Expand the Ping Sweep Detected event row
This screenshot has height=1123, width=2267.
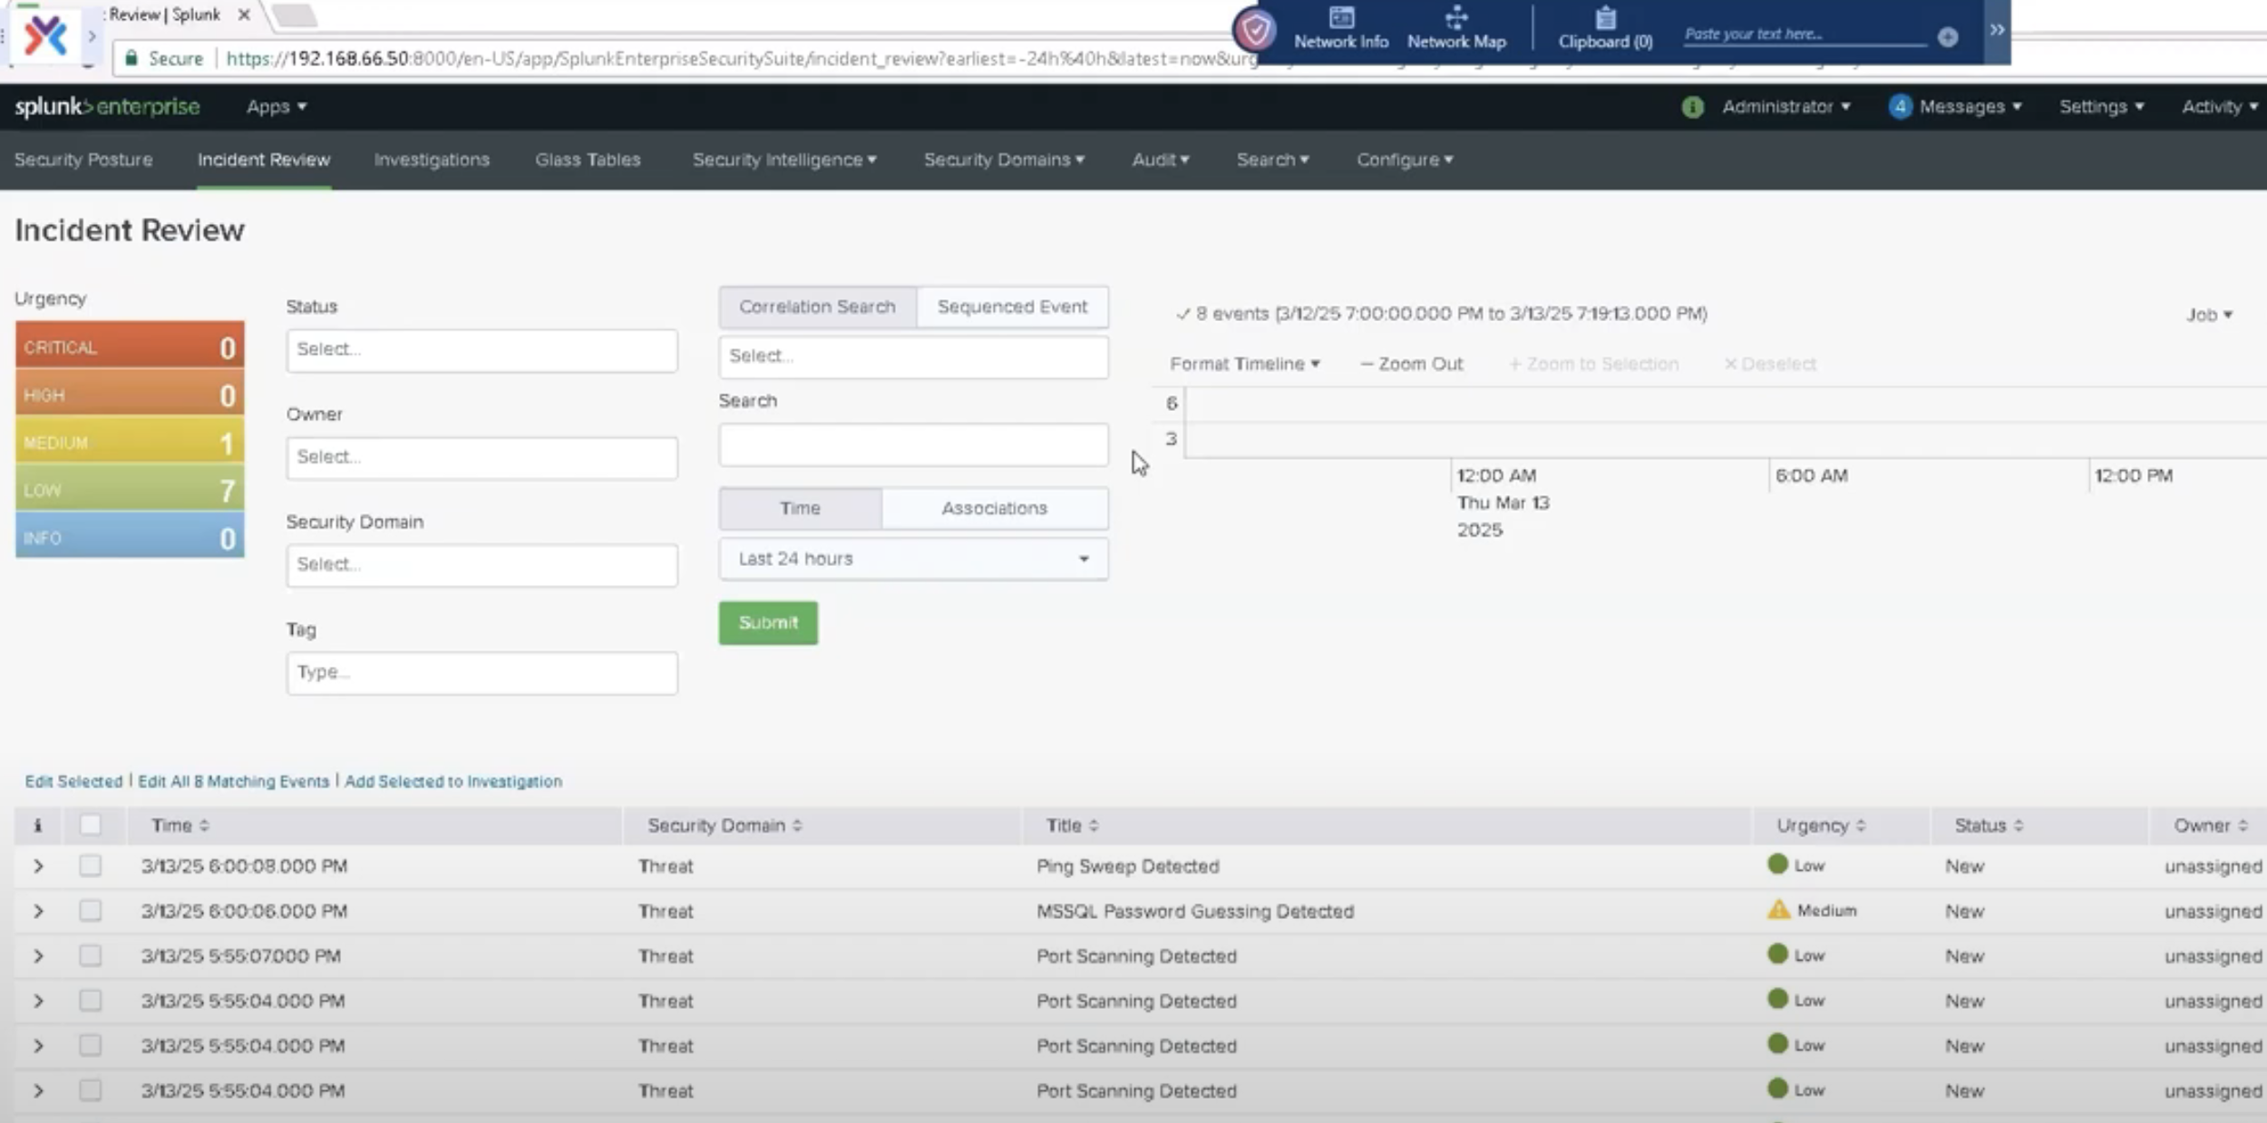pos(38,866)
